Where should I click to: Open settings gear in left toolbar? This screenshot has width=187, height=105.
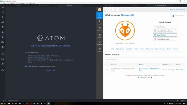(3, 71)
